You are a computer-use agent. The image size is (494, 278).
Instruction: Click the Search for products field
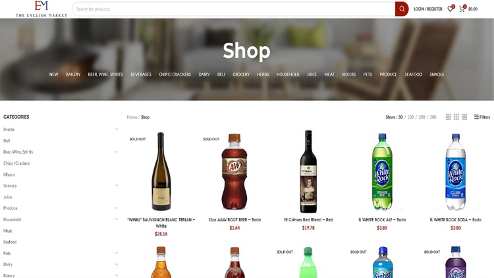[234, 9]
